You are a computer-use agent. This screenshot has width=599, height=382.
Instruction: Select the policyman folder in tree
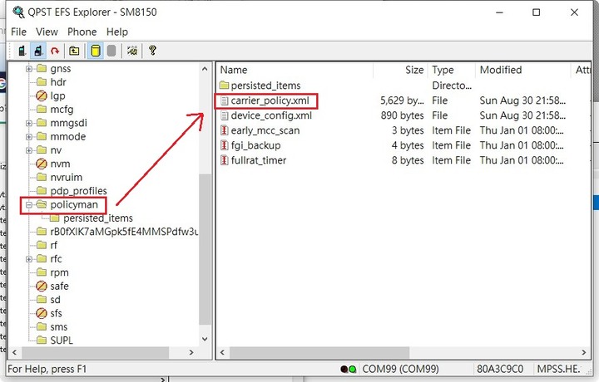click(x=74, y=205)
